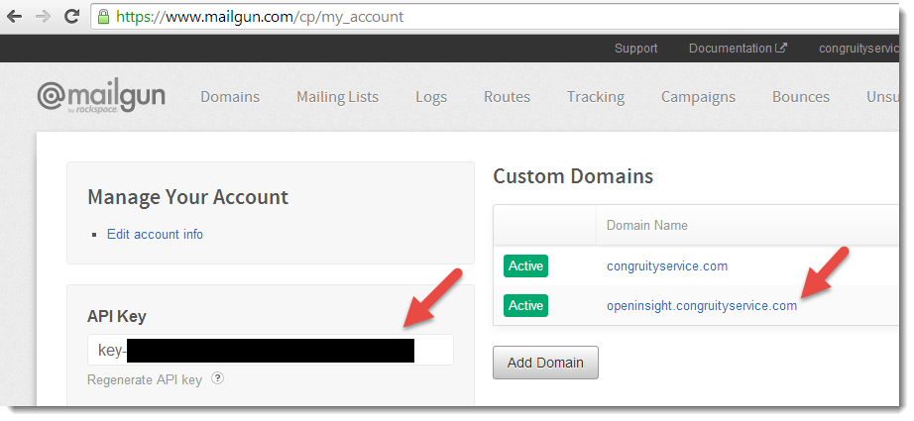Switch to the Tracking section
This screenshot has width=914, height=421.
click(x=596, y=97)
